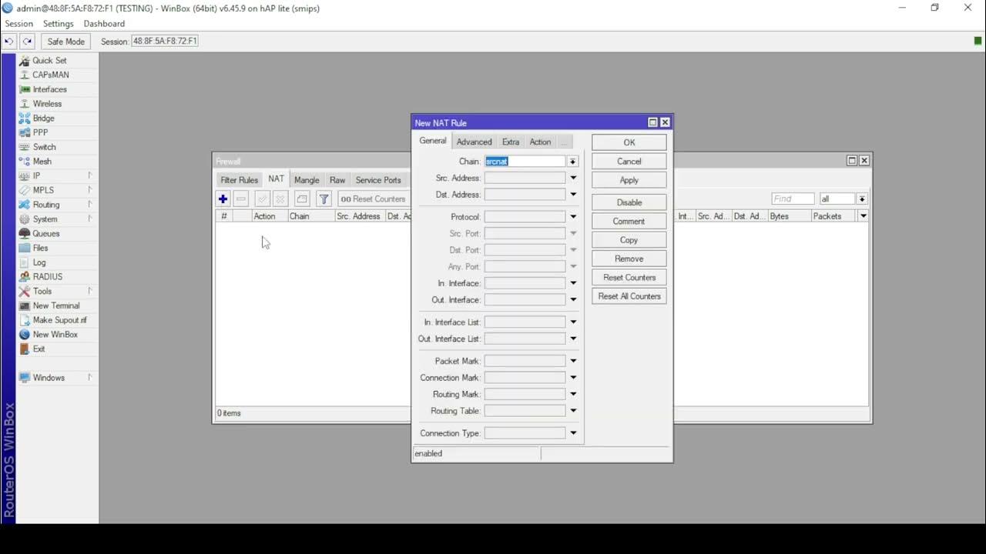Add new rule with blue plus icon
The width and height of the screenshot is (986, 554).
[x=223, y=199]
